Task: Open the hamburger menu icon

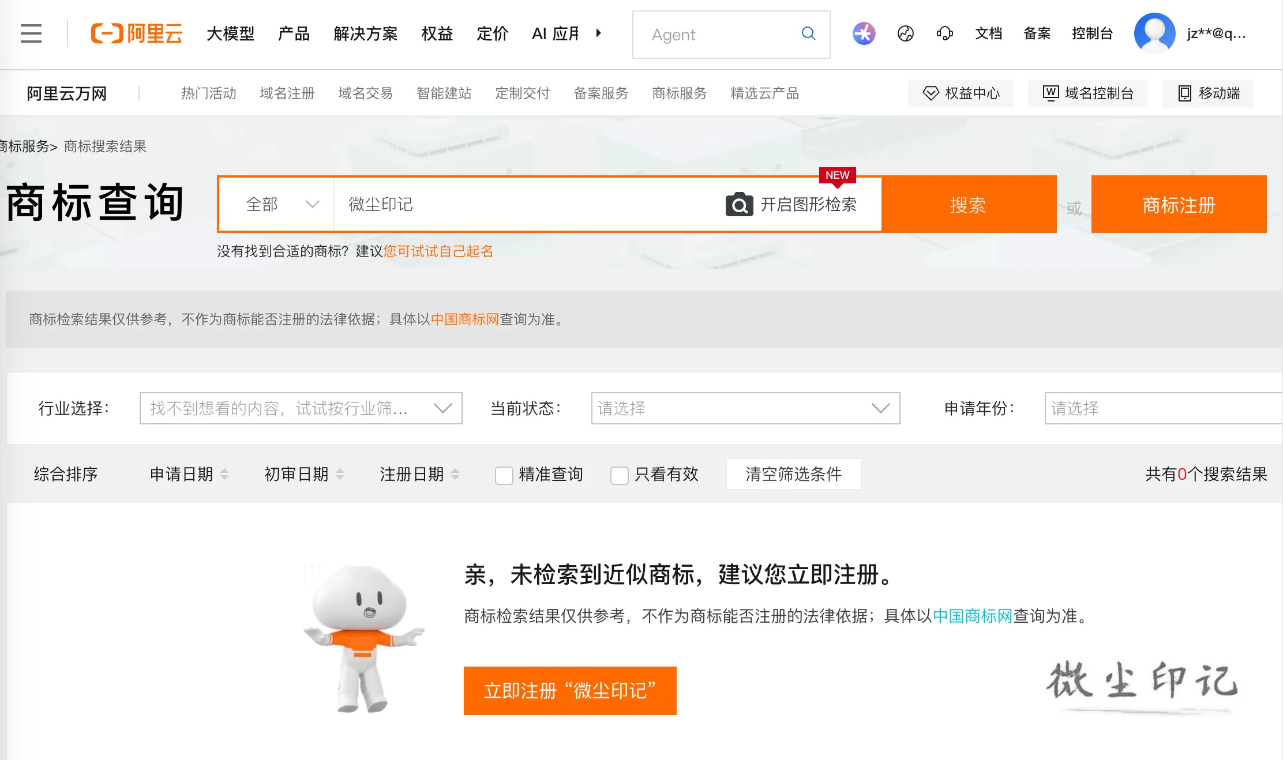Action: click(31, 33)
